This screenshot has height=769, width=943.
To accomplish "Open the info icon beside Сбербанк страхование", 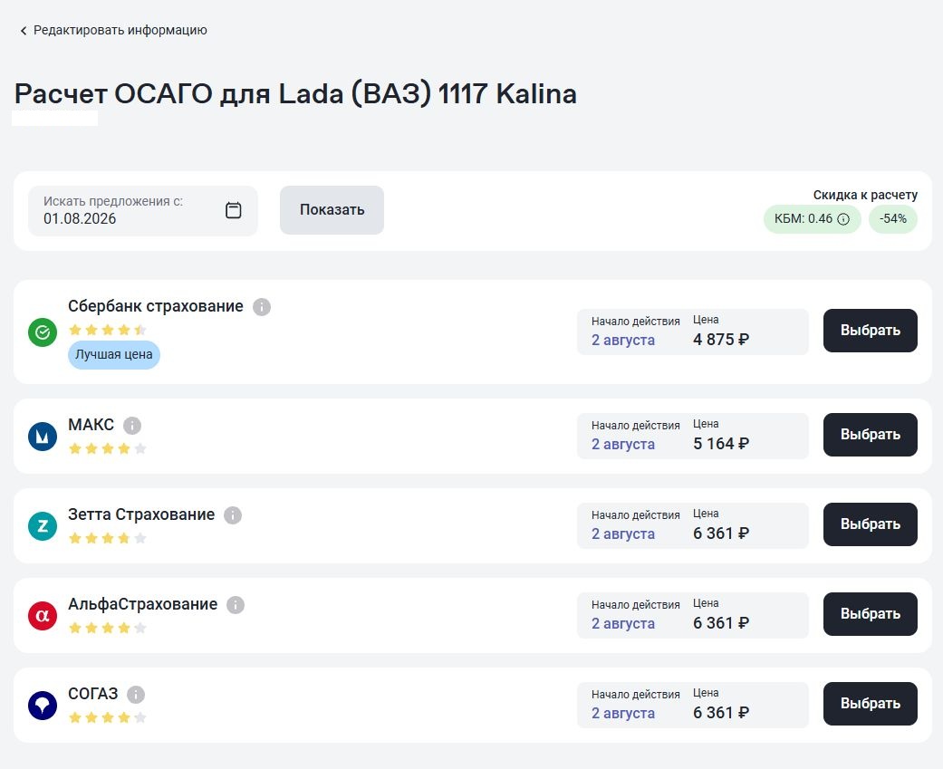I will [262, 307].
